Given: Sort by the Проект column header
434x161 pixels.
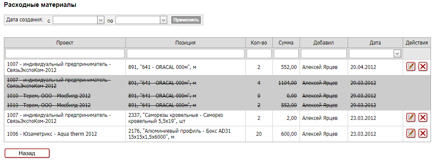Looking at the screenshot, I should (65, 43).
